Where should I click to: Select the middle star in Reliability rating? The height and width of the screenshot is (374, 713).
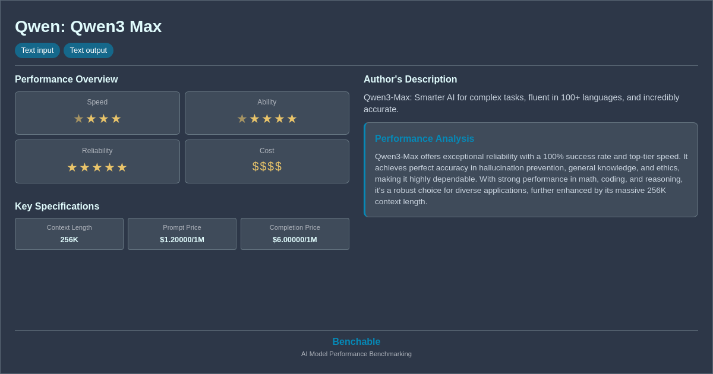[x=97, y=167]
